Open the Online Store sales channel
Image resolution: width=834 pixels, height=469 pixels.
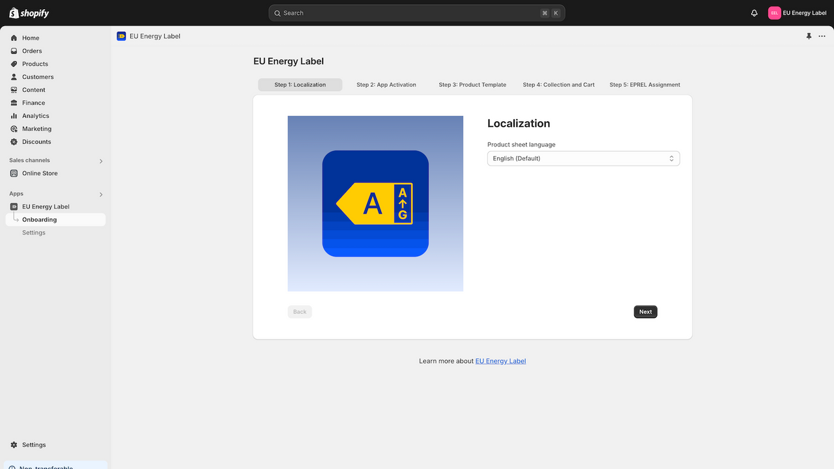[40, 173]
